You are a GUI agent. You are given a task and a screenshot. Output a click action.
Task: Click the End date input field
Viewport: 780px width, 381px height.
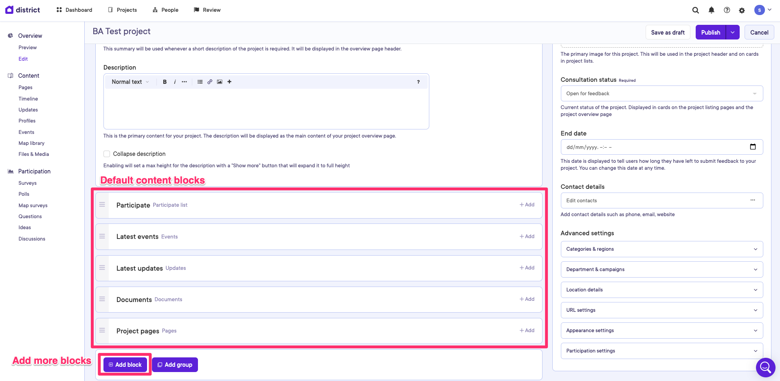coord(656,147)
